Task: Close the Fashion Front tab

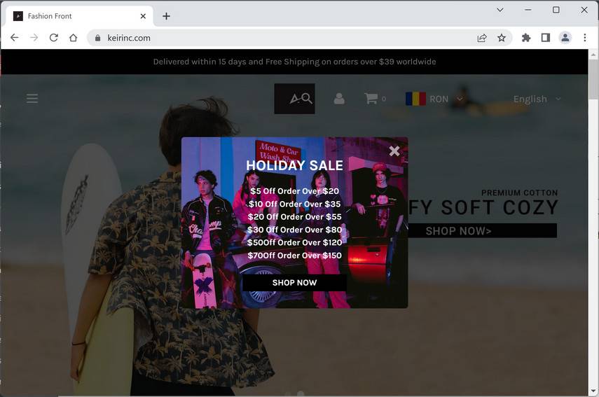Action: coord(143,16)
